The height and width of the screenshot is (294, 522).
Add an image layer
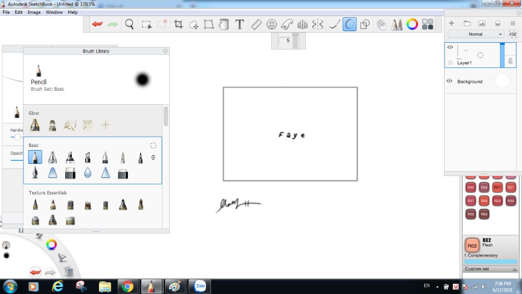pyautogui.click(x=482, y=23)
